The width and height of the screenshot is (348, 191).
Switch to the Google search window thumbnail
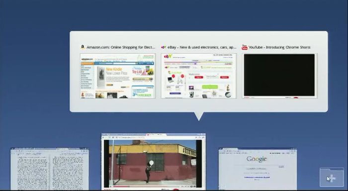pos(258,169)
